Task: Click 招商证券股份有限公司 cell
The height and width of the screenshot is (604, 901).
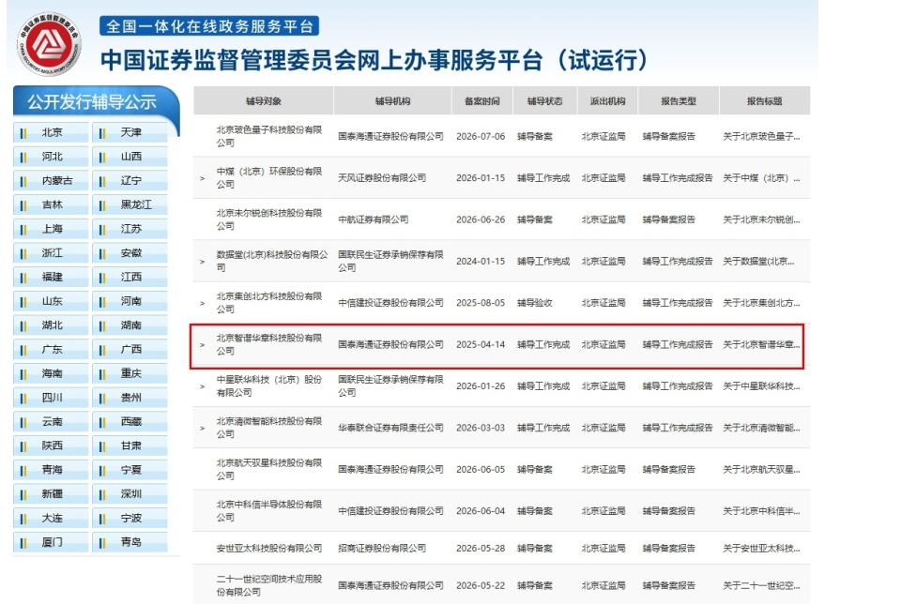Action: tap(382, 549)
